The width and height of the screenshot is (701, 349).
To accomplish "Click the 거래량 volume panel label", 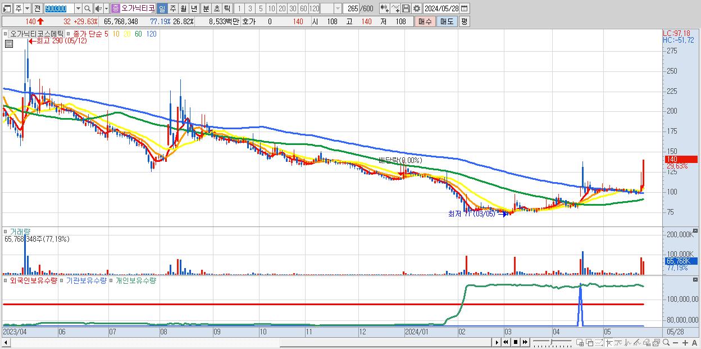I will [x=21, y=231].
